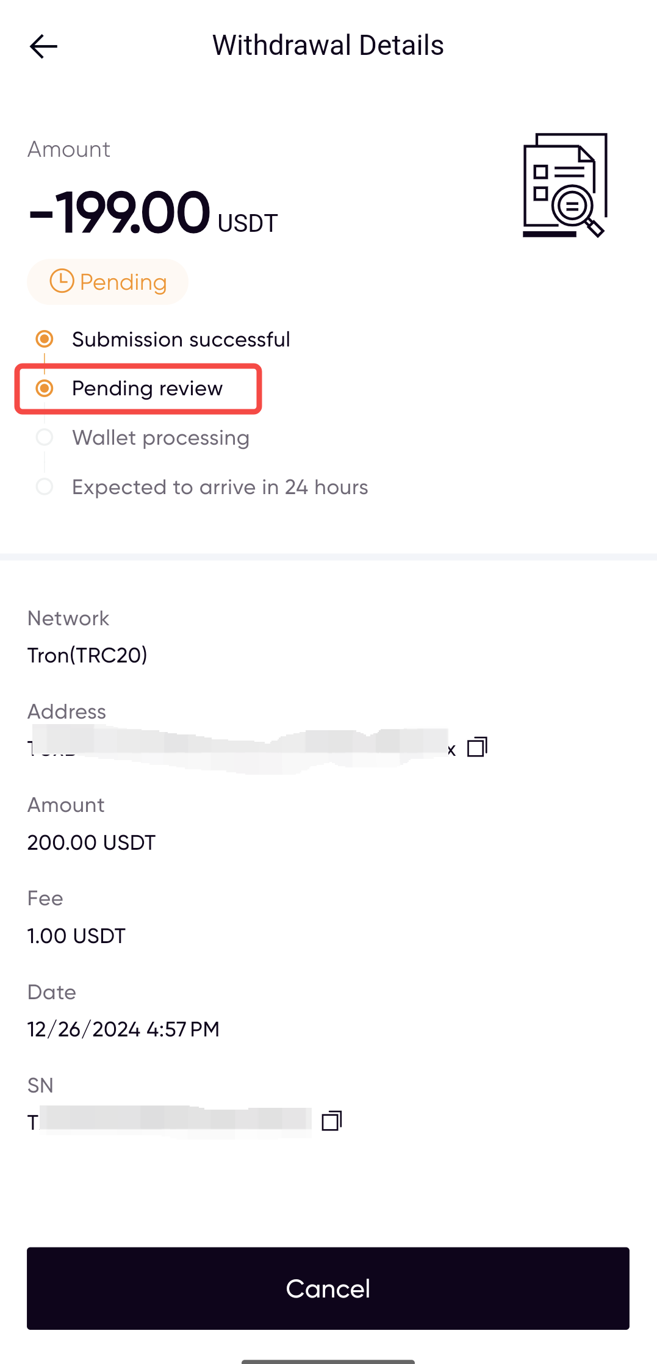Open the Withdrawal Details title bar
The height and width of the screenshot is (1364, 657).
point(328,45)
